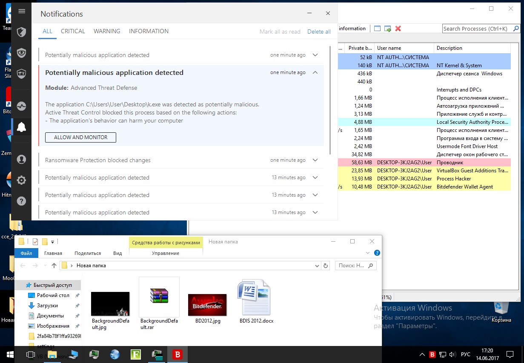Open the Account profile icon in sidebar

(x=21, y=160)
